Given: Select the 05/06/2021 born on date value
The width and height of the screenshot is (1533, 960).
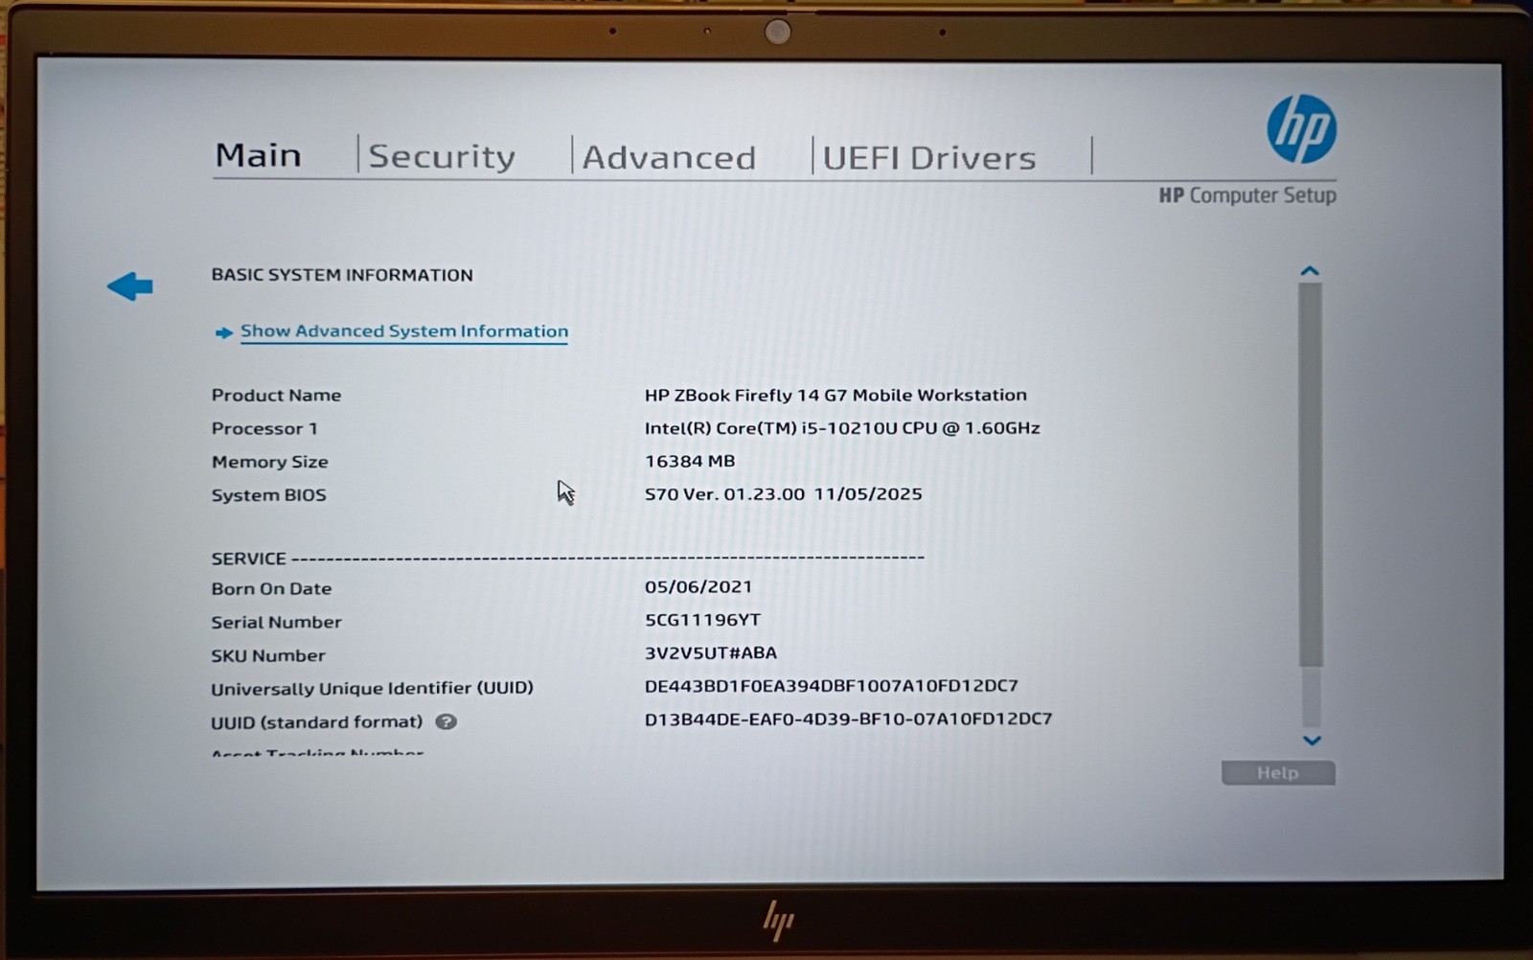Looking at the screenshot, I should 698,586.
